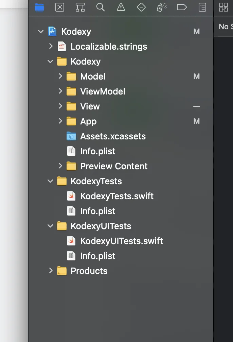
Task: Open the Issue navigator warning icon
Action: (x=121, y=7)
